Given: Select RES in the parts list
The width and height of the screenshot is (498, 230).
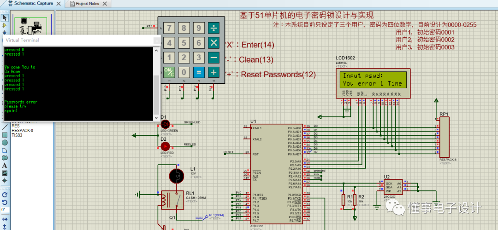Looking at the screenshot, I should 16,126.
